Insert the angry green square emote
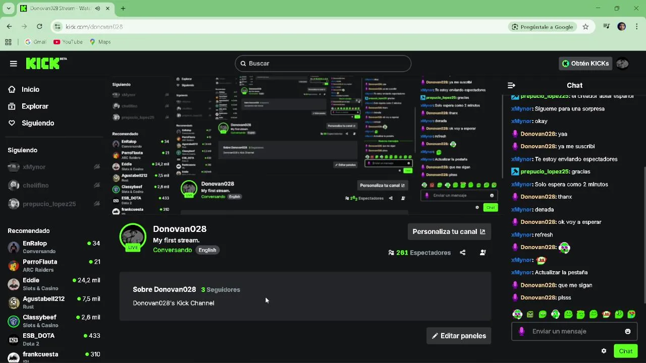 coord(530,314)
